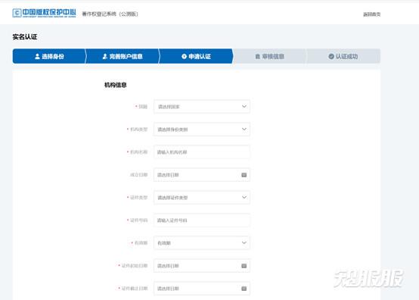Image resolution: width=419 pixels, height=300 pixels.
Task: Click the 实名认证 page heading
Action: [x=25, y=37]
